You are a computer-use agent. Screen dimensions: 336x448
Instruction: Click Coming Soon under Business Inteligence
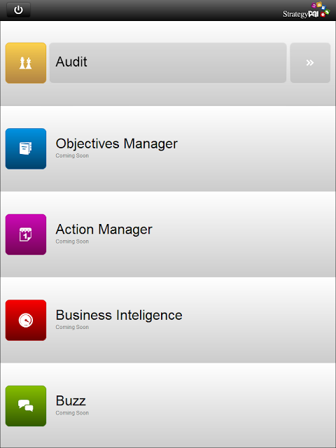tap(72, 327)
